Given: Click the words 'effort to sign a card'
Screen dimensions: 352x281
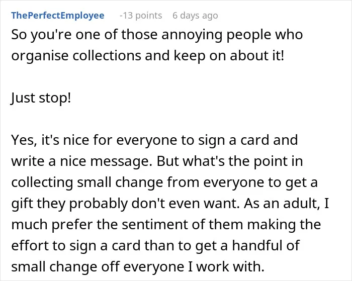Looking at the screenshot, I should pos(76,246).
